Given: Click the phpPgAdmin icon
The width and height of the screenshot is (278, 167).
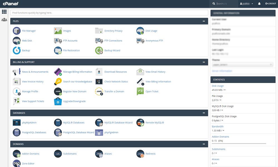Looking at the screenshot, I should (99, 132).
